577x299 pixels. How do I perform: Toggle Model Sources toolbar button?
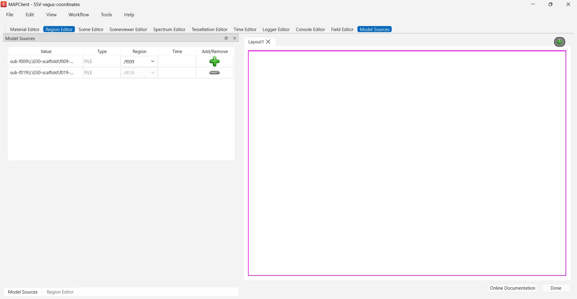coord(374,29)
